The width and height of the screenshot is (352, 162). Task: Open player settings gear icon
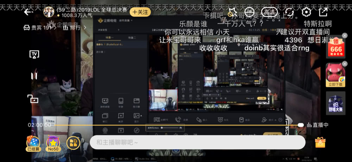tap(306, 12)
